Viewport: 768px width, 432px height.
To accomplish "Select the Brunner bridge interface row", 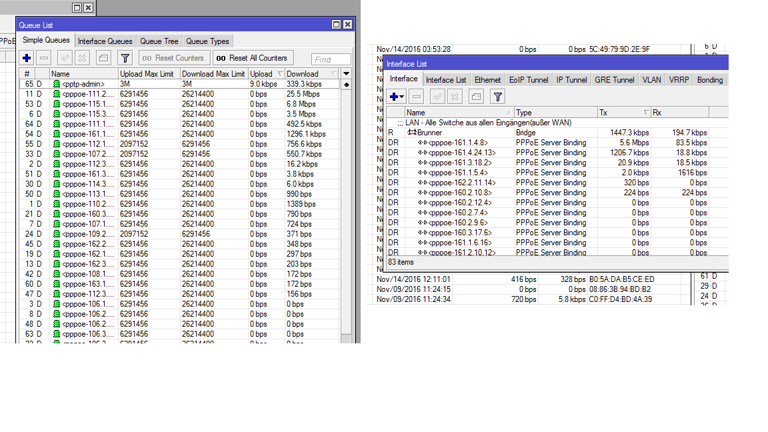I will (557, 133).
